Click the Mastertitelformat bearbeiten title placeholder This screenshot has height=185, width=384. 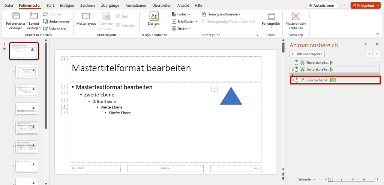pyautogui.click(x=165, y=69)
